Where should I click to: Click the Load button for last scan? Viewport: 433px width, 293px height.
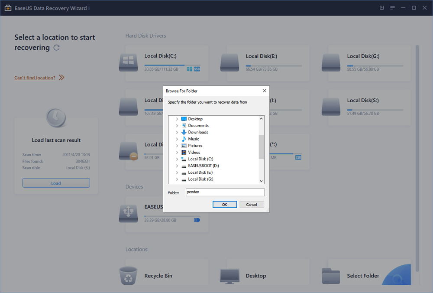point(56,183)
